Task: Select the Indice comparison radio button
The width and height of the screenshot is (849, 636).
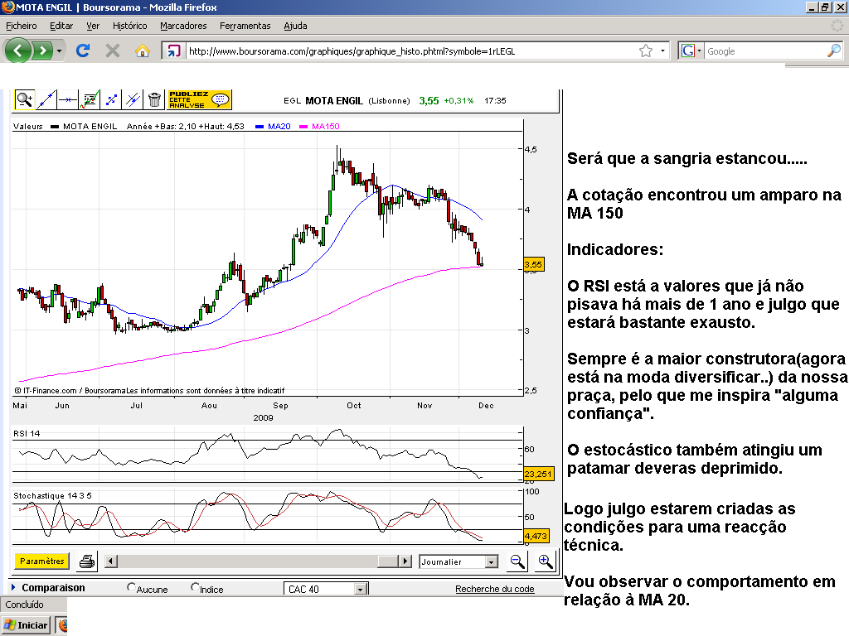Action: pyautogui.click(x=195, y=587)
